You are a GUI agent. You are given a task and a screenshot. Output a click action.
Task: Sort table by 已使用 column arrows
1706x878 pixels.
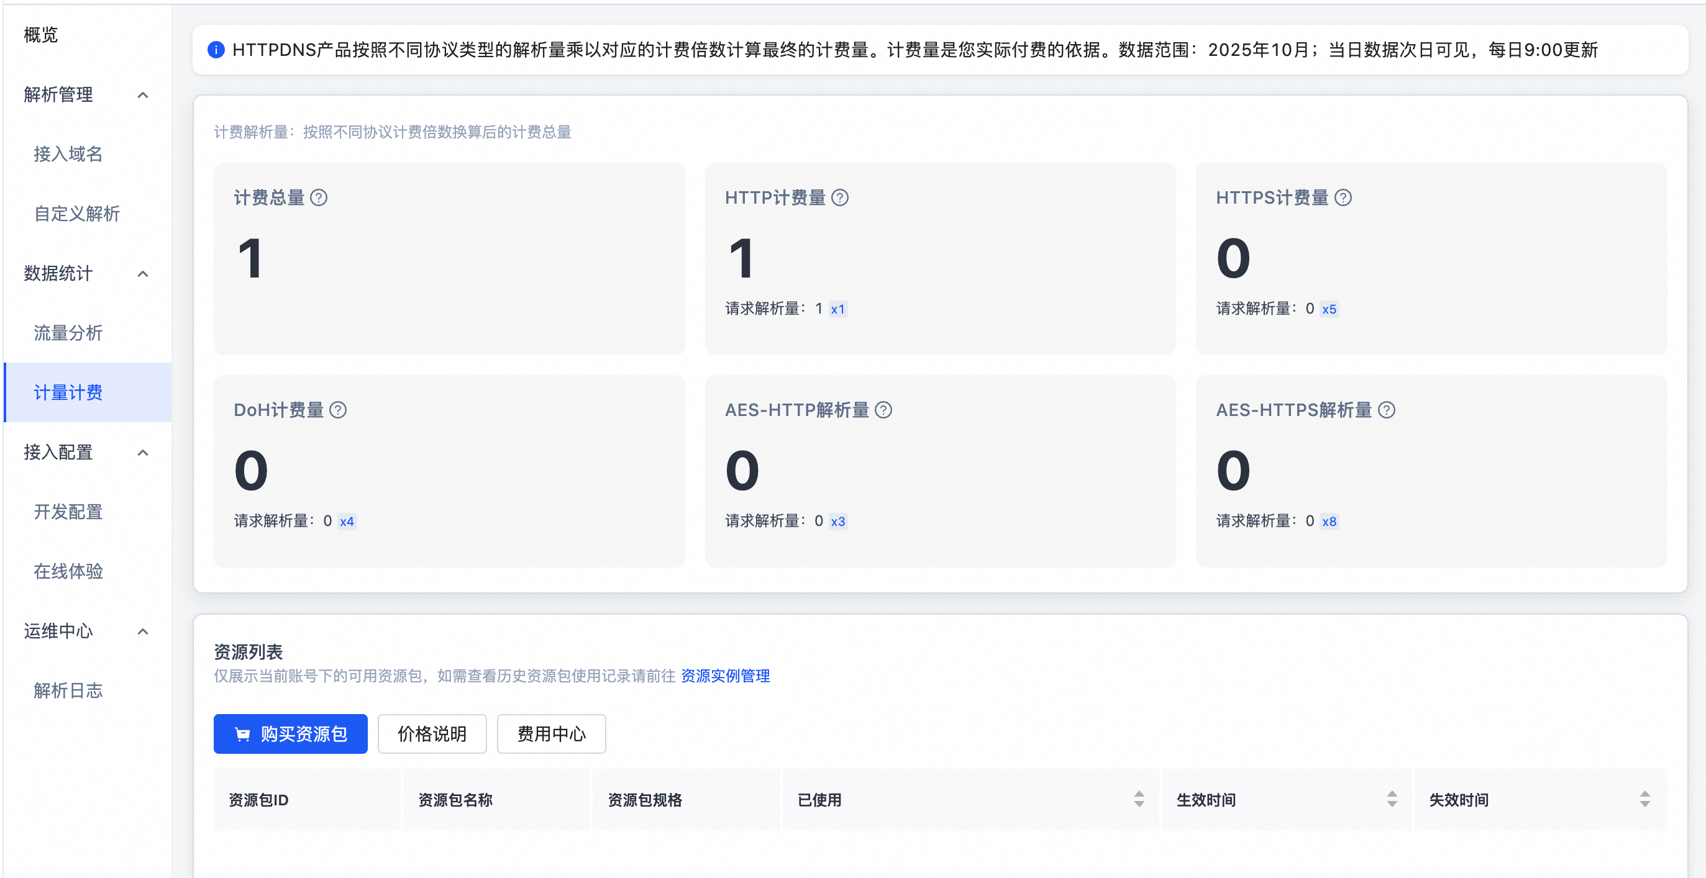(x=1139, y=800)
